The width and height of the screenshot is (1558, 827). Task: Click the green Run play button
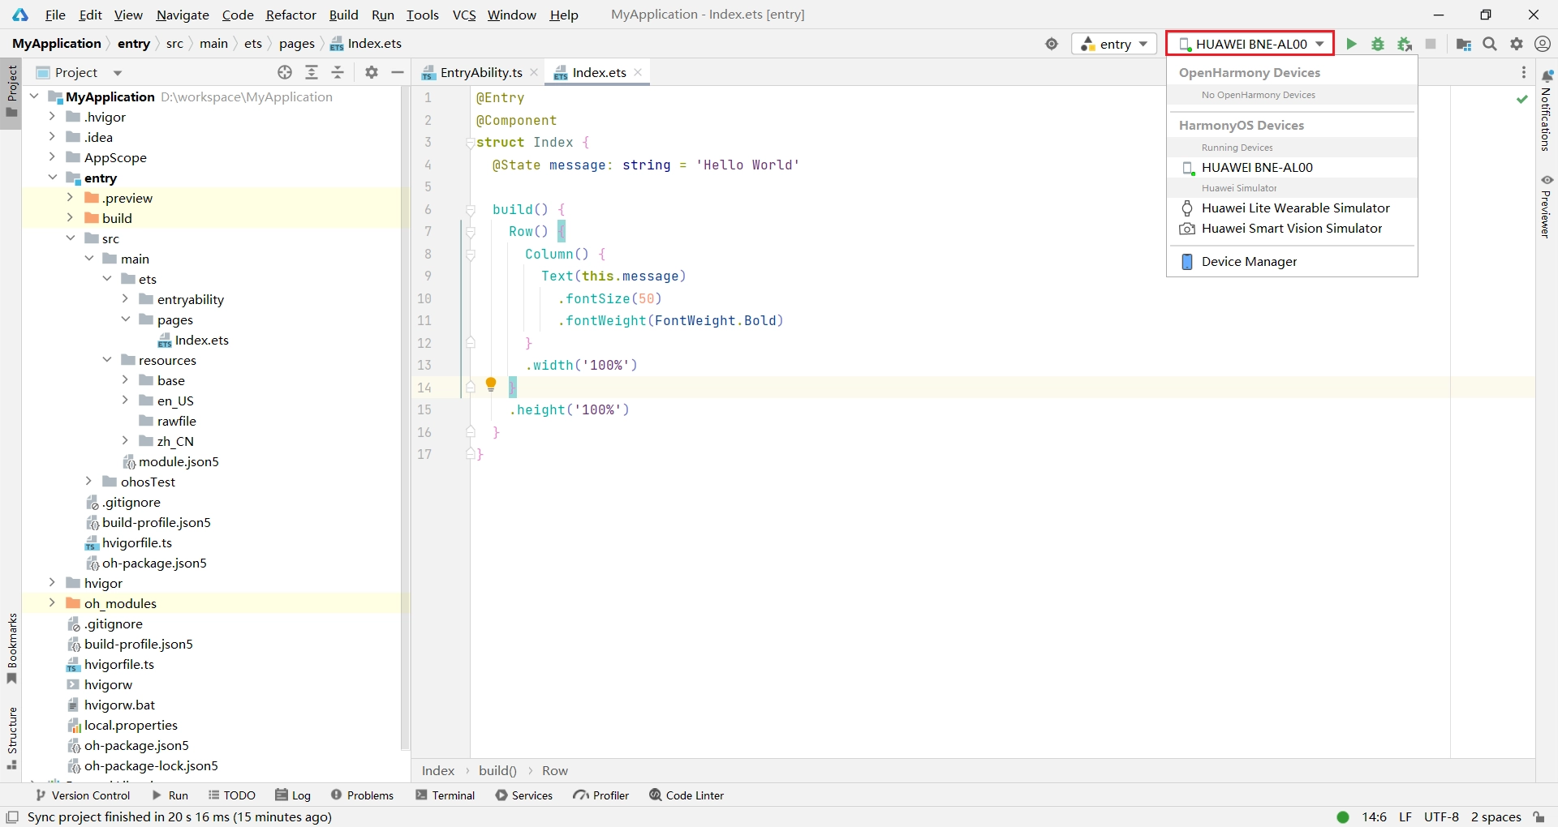[x=1351, y=44]
